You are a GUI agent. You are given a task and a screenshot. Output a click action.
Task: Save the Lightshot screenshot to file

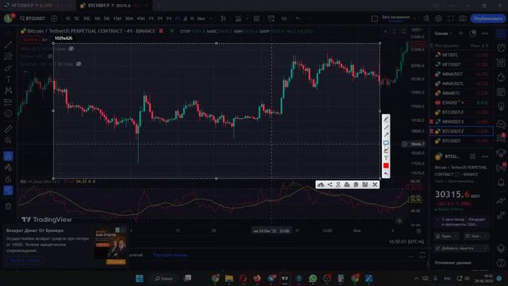coord(365,184)
